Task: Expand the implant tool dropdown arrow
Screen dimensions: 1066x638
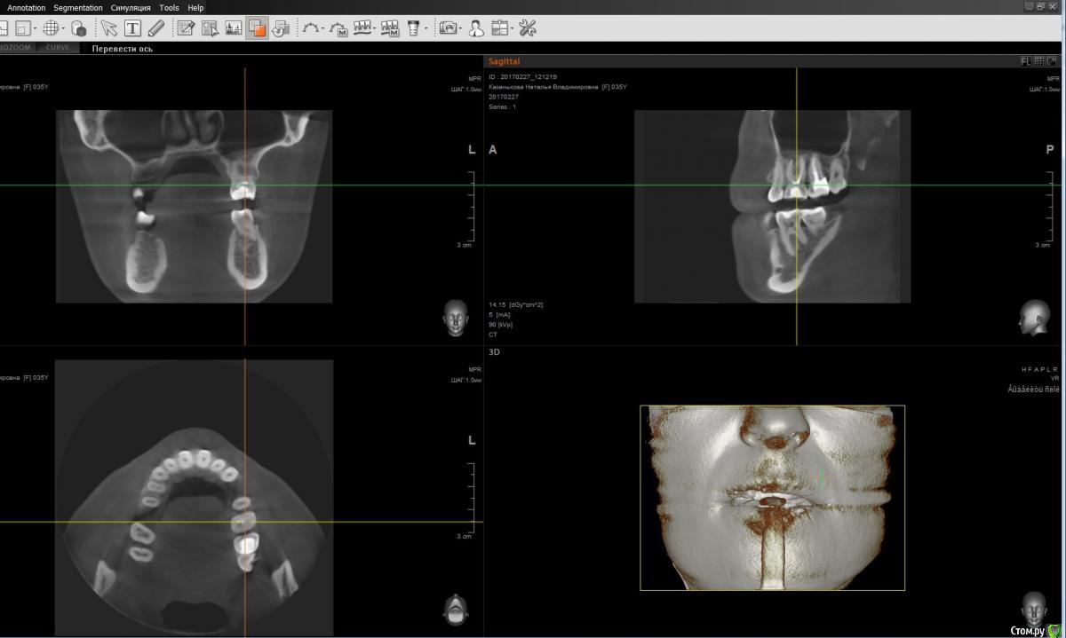Action: [426, 29]
